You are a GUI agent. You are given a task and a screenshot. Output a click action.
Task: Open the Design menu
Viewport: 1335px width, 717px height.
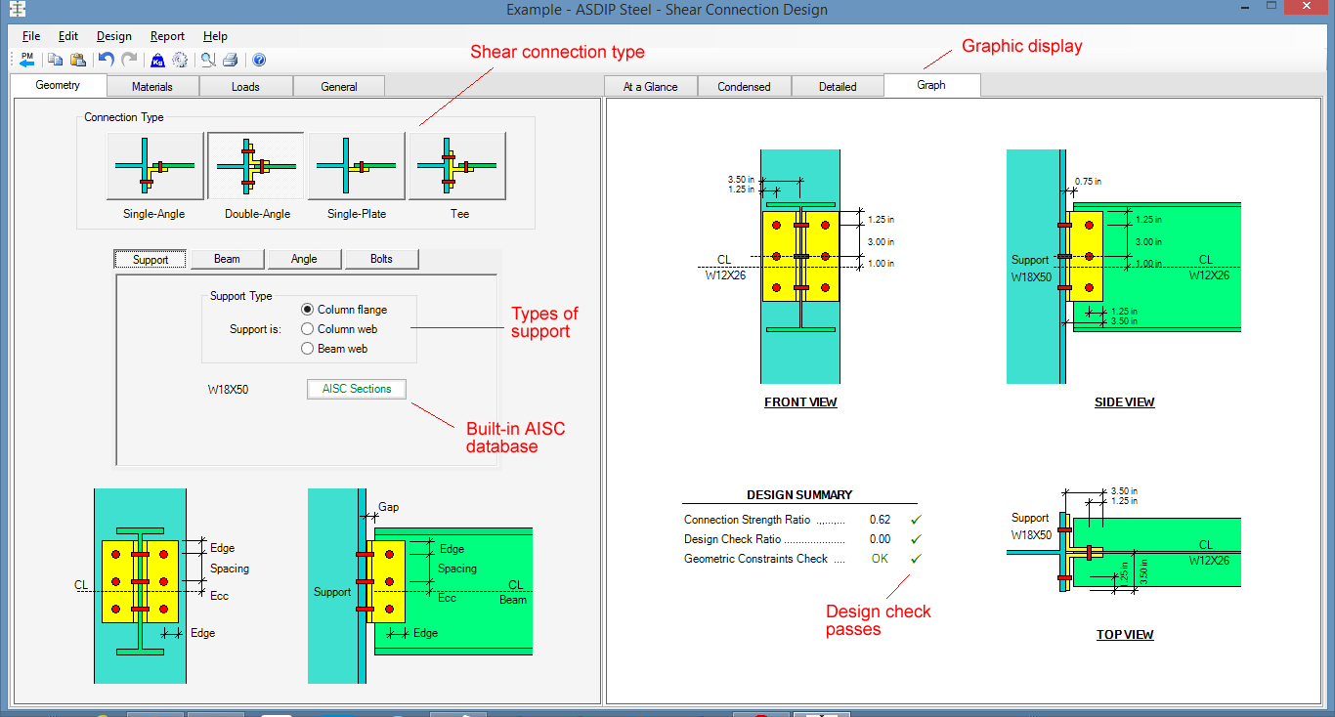(113, 36)
